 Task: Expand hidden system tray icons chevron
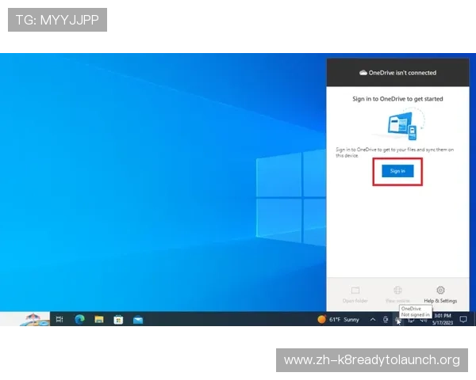(373, 319)
